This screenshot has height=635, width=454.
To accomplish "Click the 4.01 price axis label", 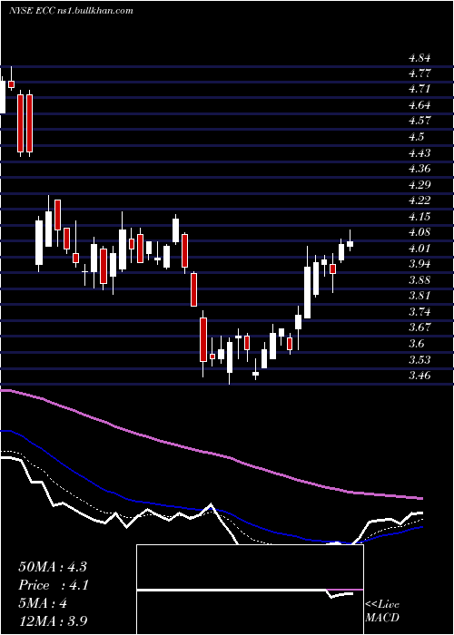I will 419,249.
